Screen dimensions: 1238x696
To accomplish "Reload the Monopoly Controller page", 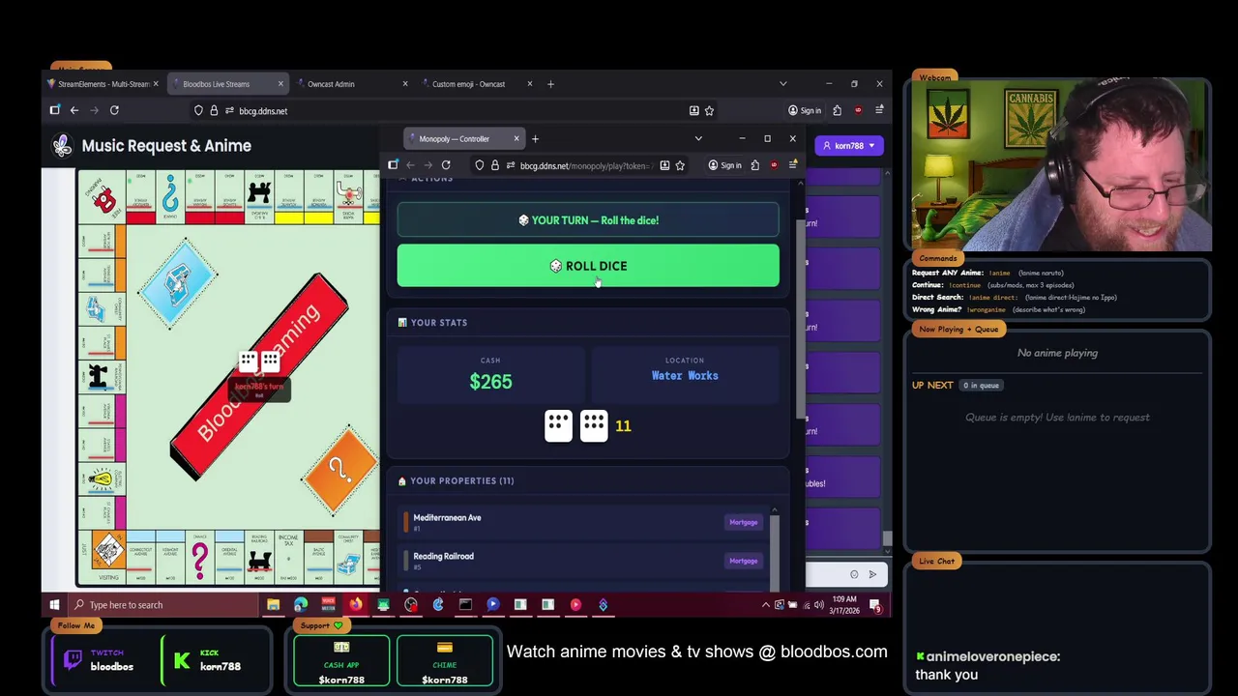I will coord(446,165).
